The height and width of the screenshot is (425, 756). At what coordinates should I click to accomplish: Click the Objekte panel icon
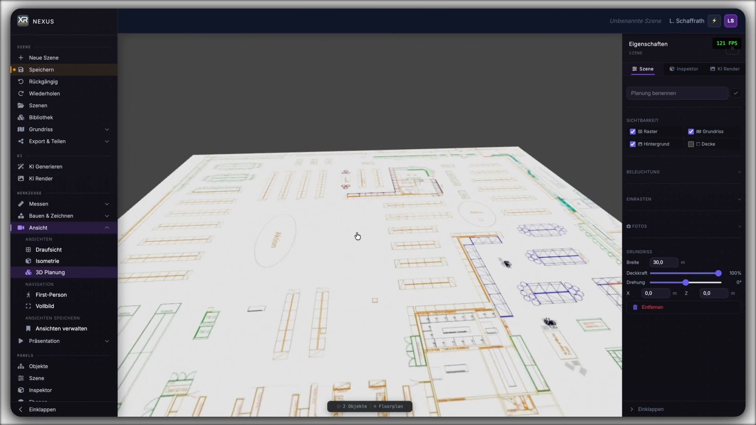click(x=21, y=366)
